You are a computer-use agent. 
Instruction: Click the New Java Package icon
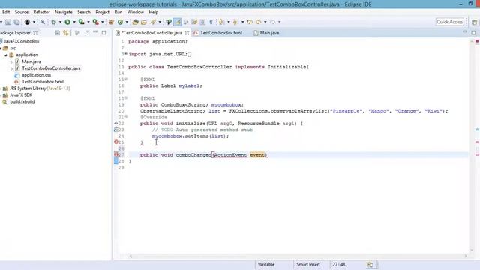111,22
